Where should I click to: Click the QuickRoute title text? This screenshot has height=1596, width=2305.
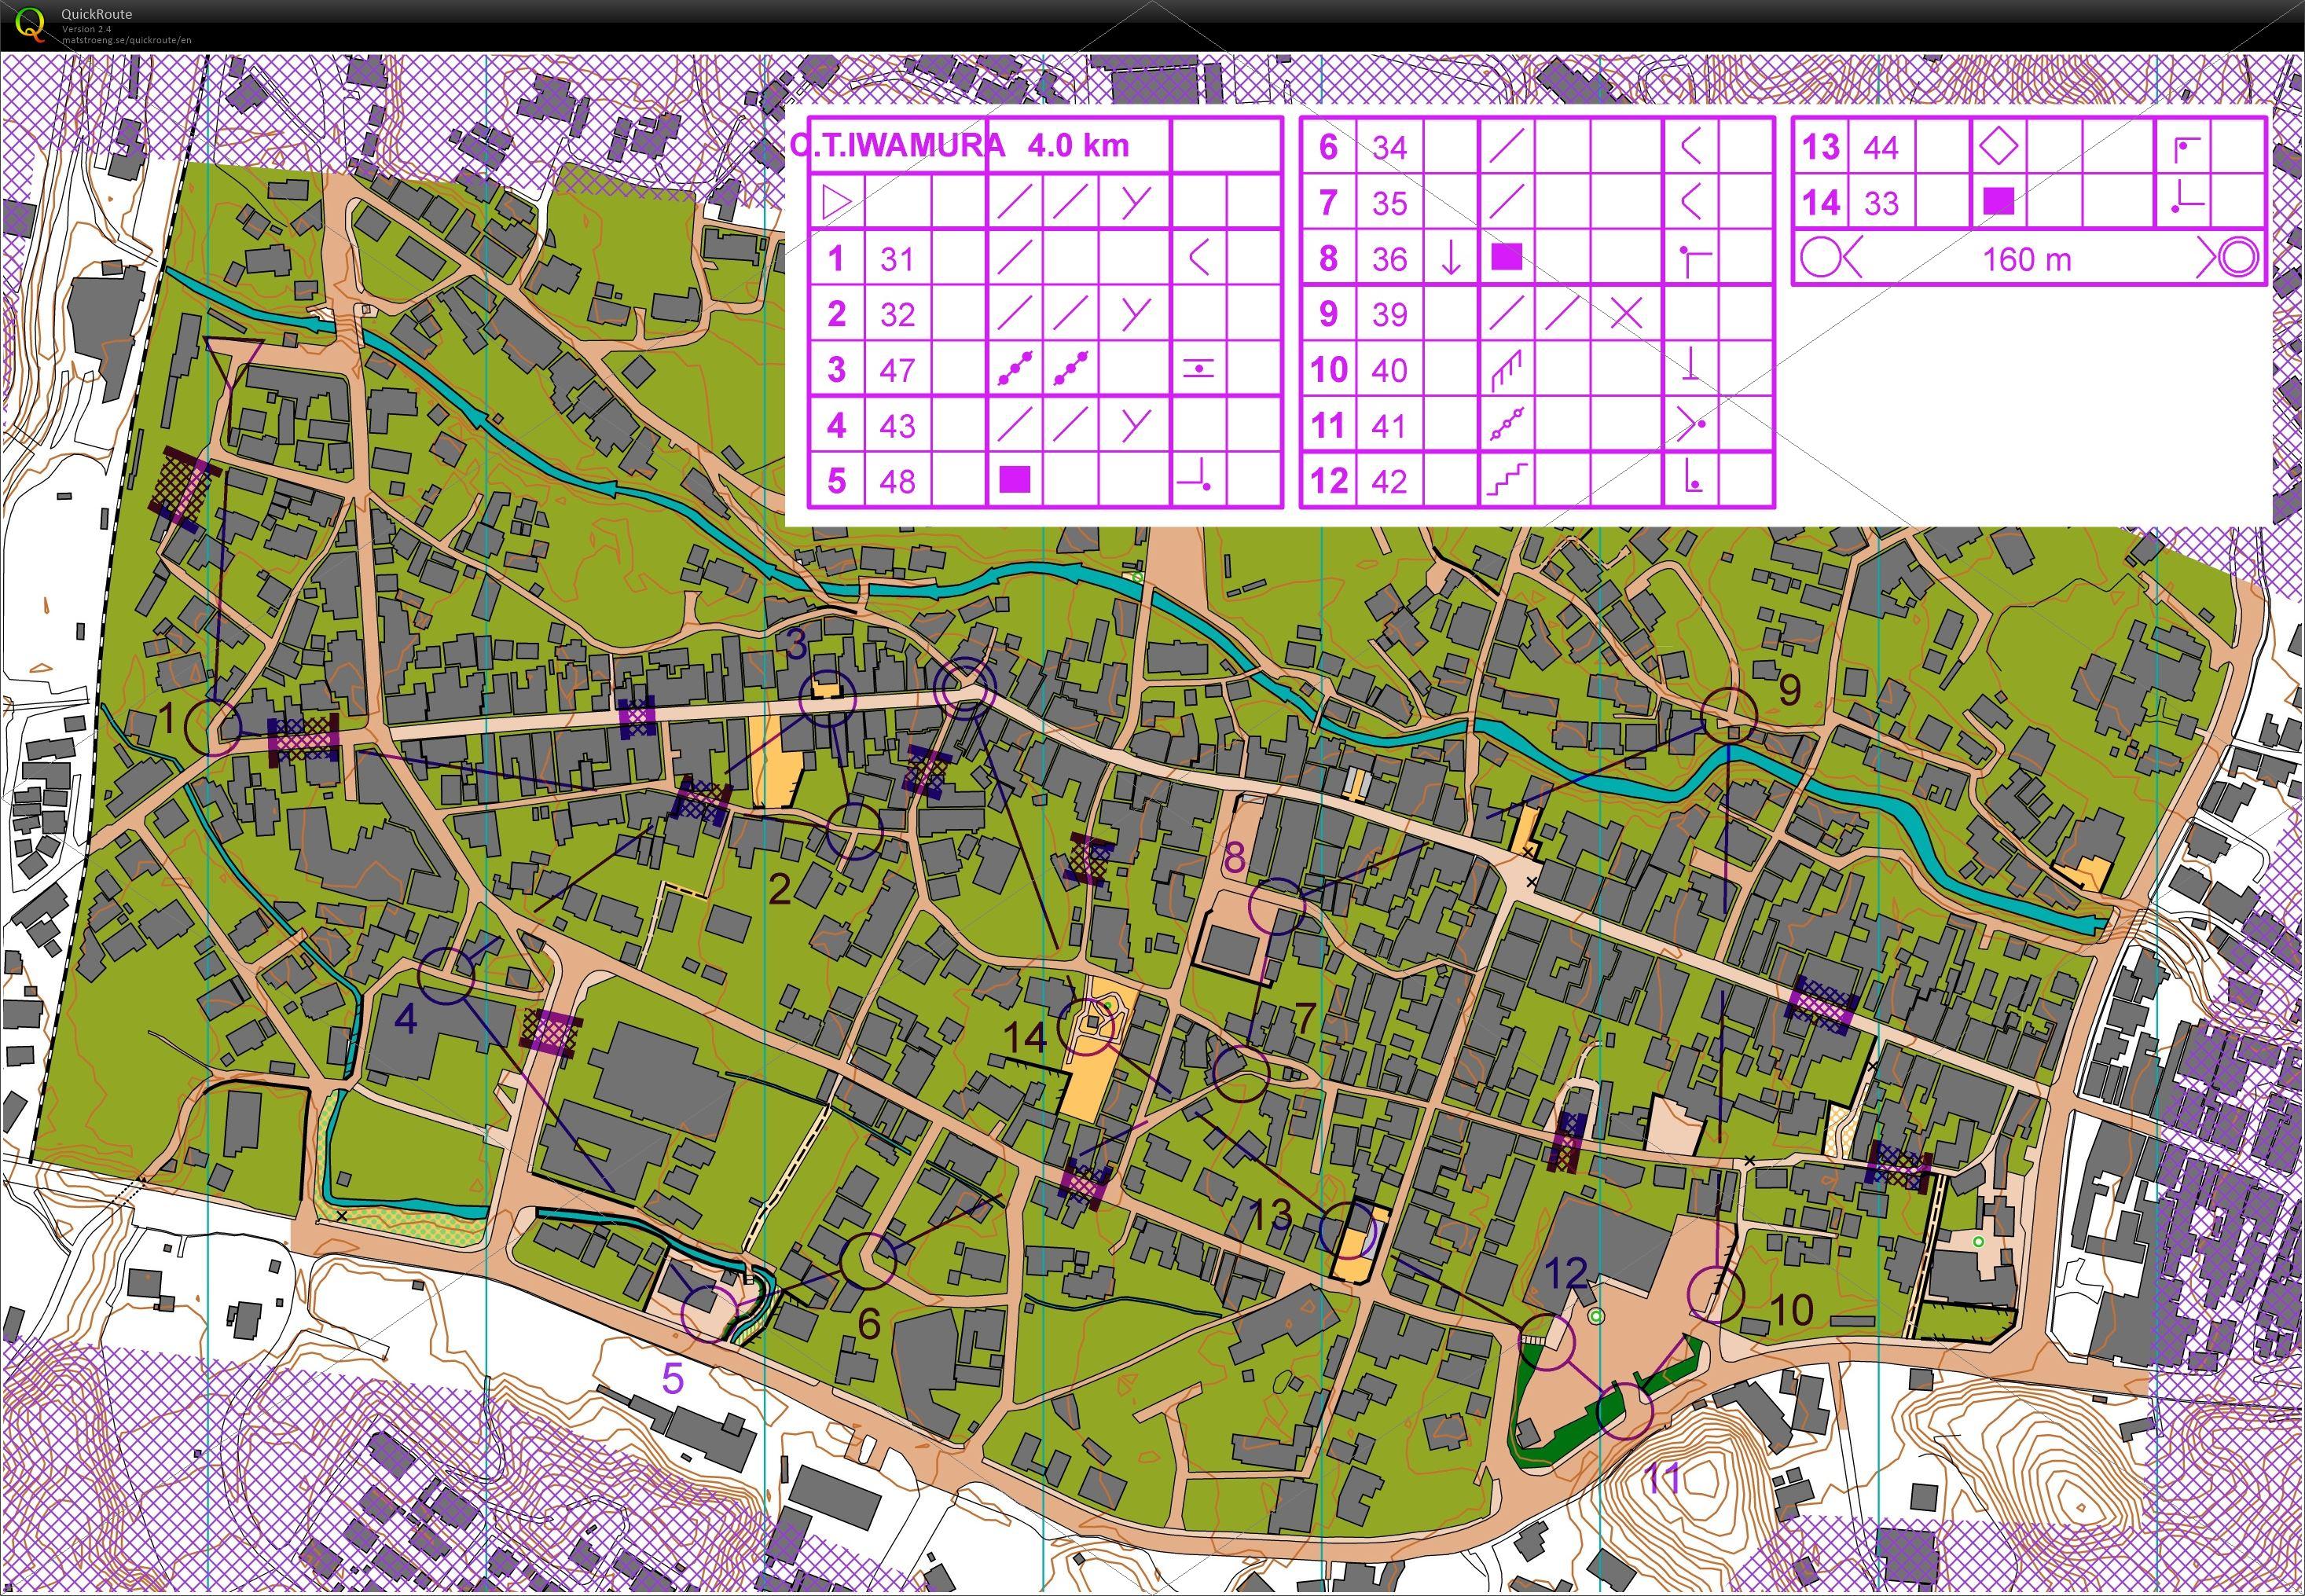tap(96, 14)
